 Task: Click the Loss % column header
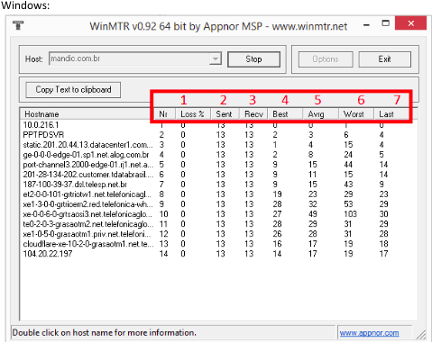(x=192, y=114)
